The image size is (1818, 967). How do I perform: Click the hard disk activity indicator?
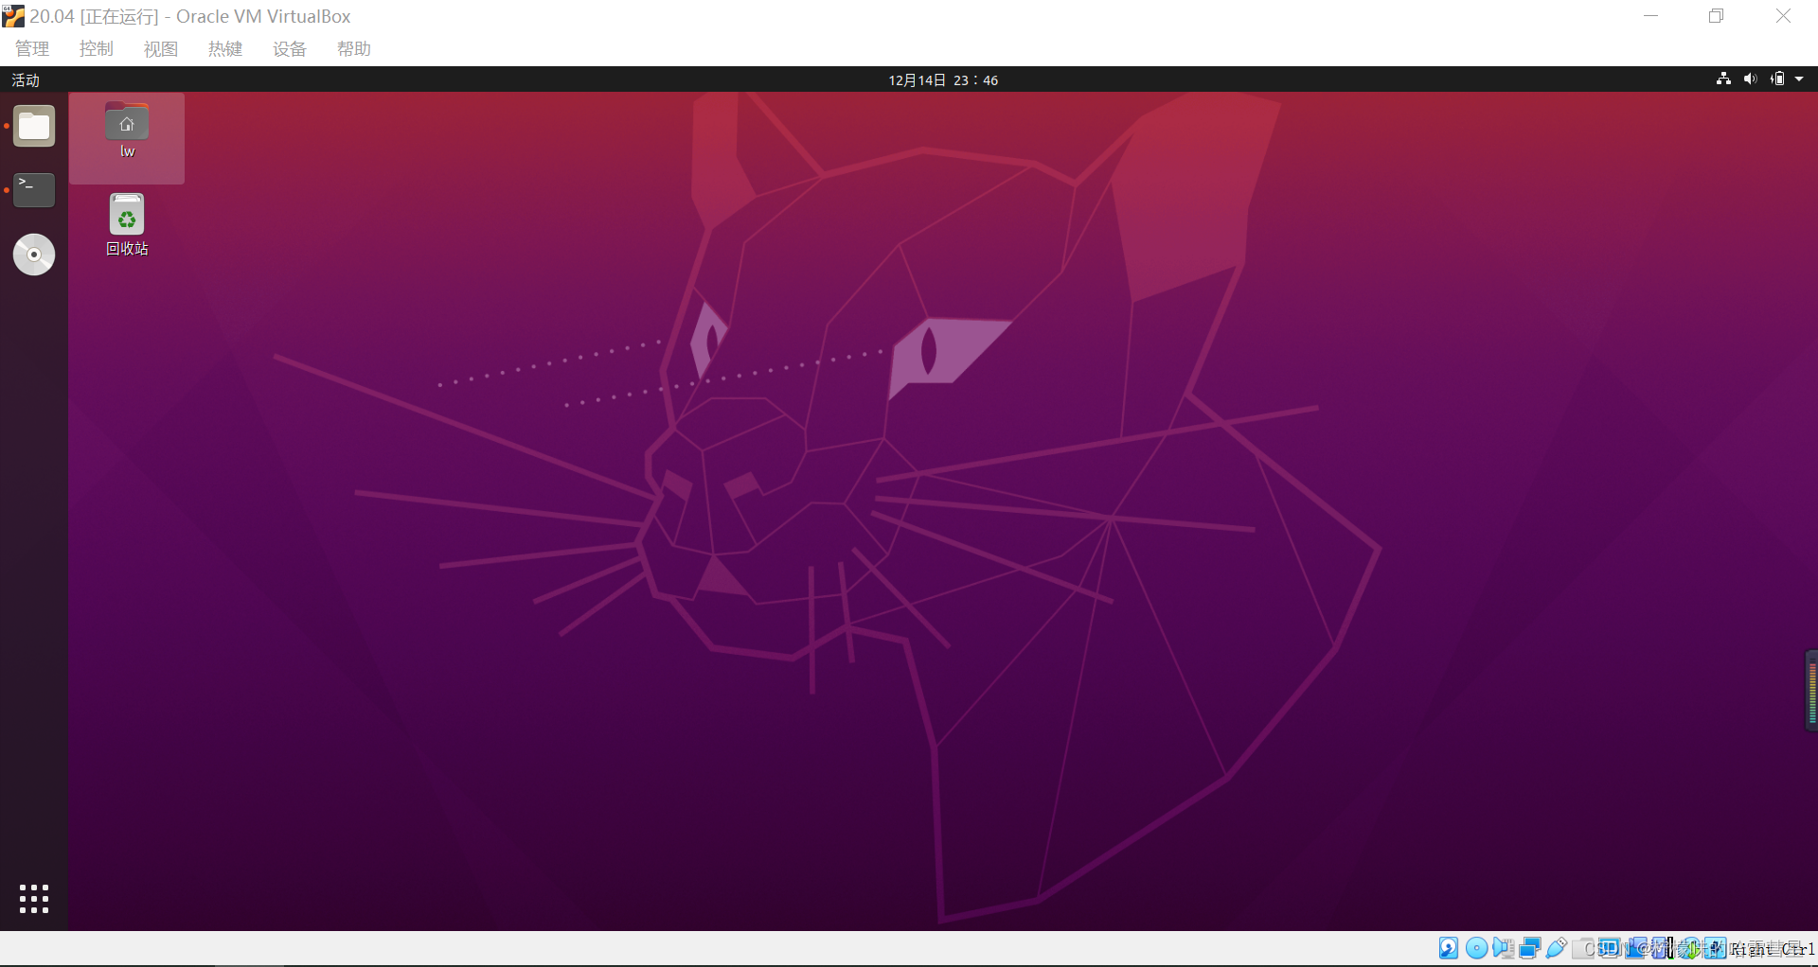click(x=1449, y=948)
